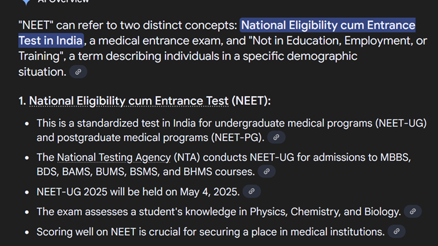Click highlighted "Test in India" text
The image size is (438, 246).
(x=51, y=41)
